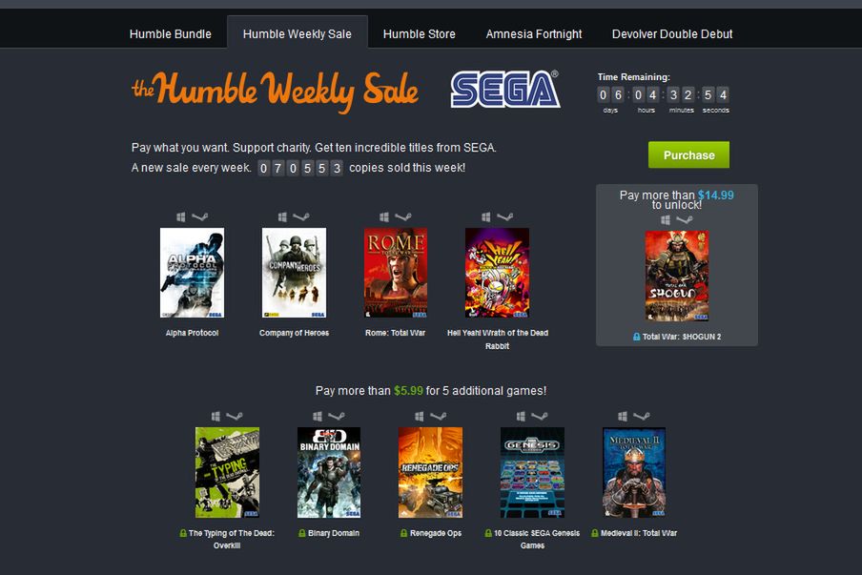
Task: Click the Steam icon above Renegade Ops cover
Action: (x=438, y=417)
